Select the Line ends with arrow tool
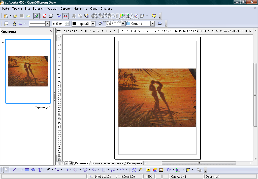This screenshot has height=179, width=258. [21, 170]
